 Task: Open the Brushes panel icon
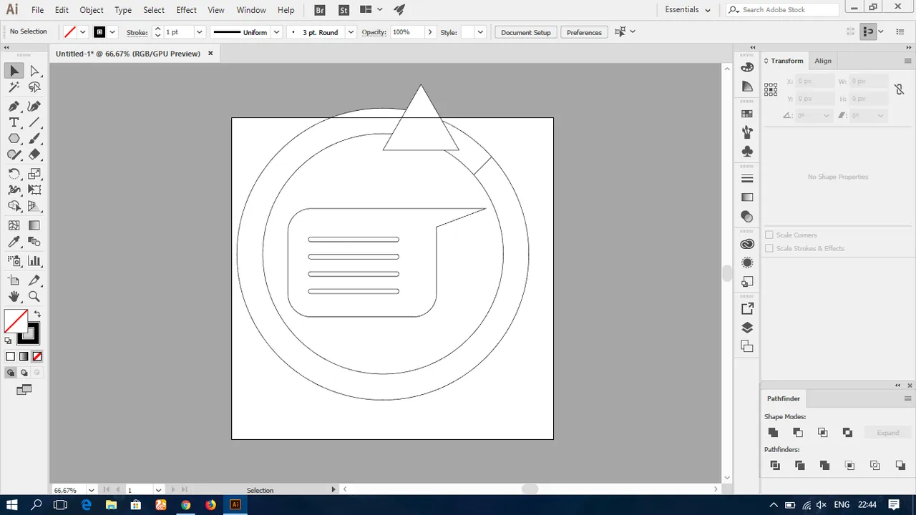[x=747, y=132]
